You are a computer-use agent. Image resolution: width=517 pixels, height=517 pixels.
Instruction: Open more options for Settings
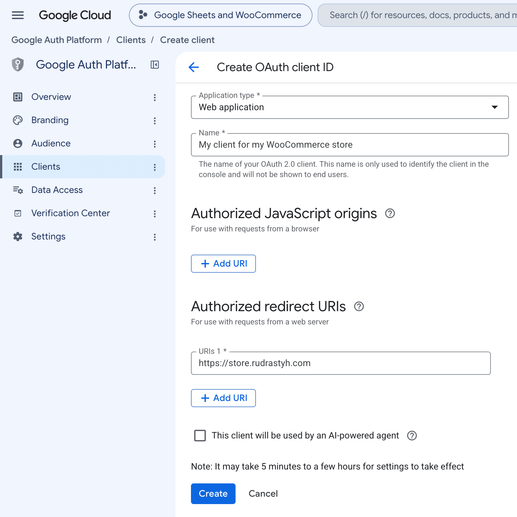(x=155, y=237)
